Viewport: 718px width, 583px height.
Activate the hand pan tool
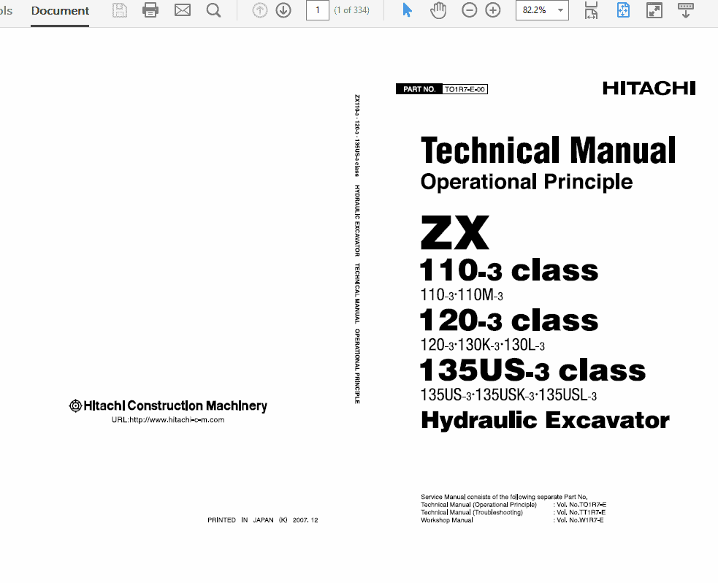(438, 11)
